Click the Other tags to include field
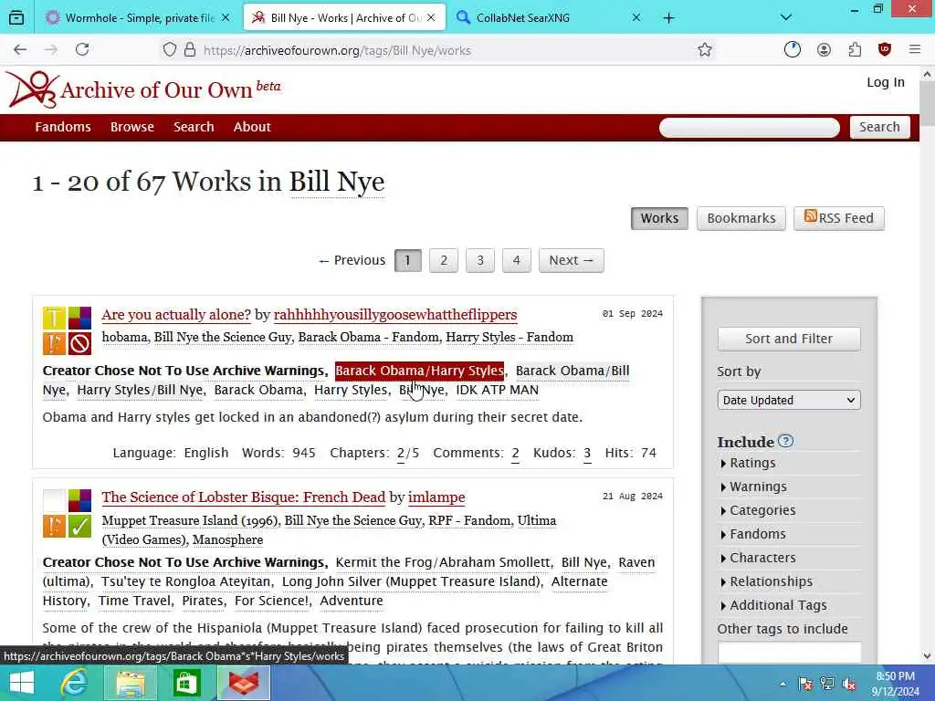 (790, 653)
